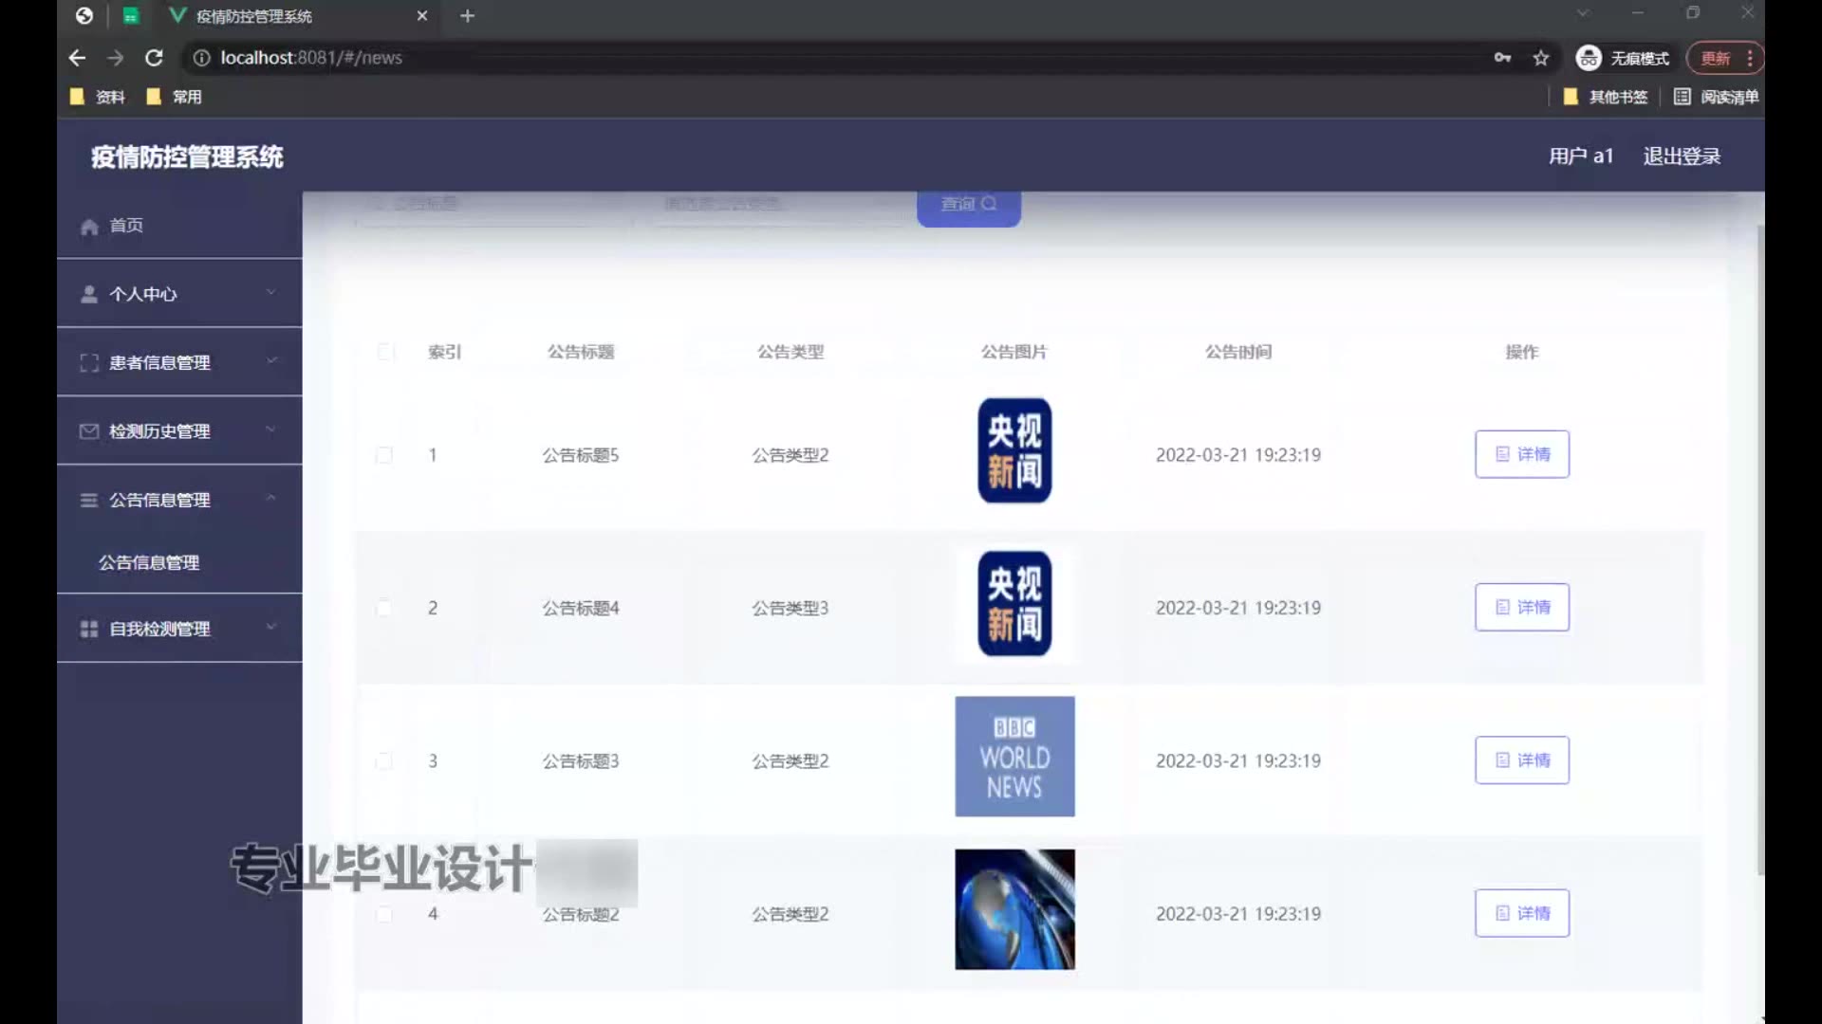
Task: Toggle the 检测历史管理 chevron arrow
Action: pyautogui.click(x=271, y=430)
